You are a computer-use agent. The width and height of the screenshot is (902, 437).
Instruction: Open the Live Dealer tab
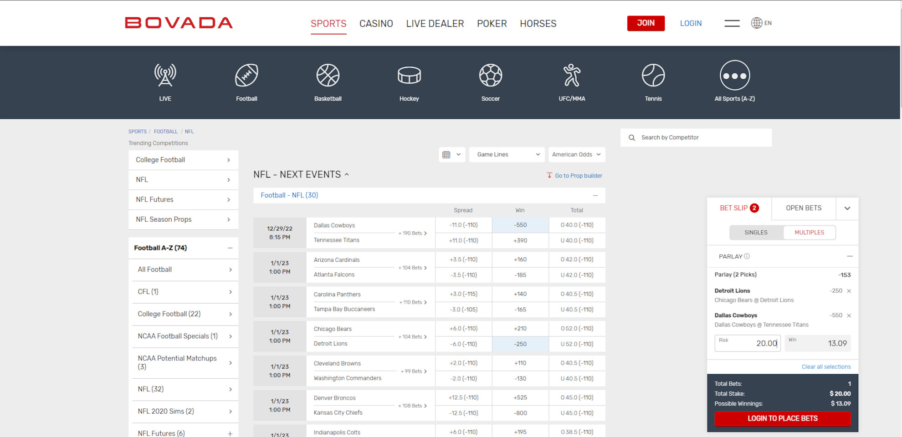435,24
